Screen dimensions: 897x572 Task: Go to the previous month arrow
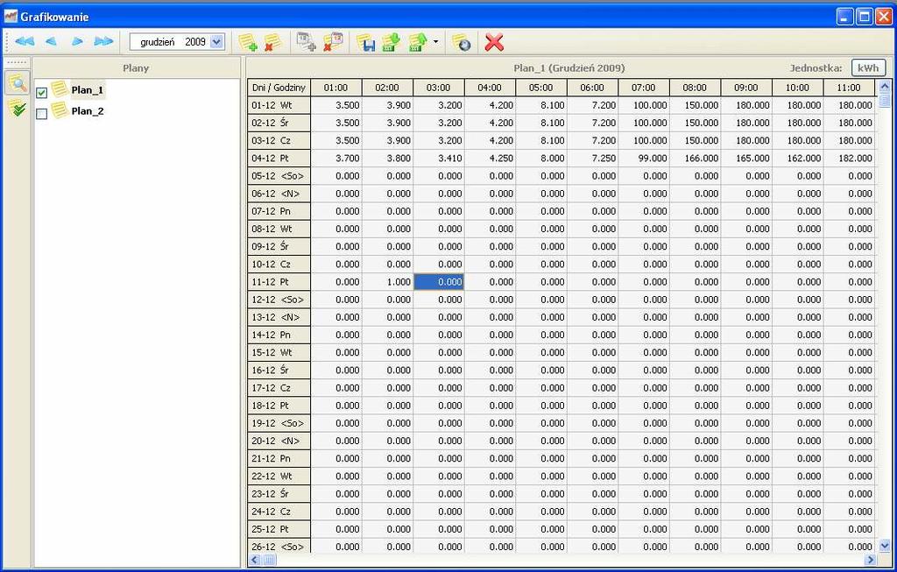pyautogui.click(x=51, y=41)
